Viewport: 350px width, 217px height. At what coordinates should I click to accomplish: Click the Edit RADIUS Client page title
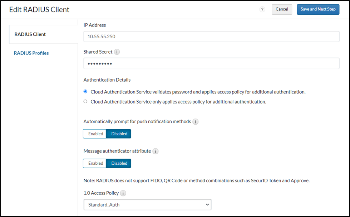[x=39, y=9]
